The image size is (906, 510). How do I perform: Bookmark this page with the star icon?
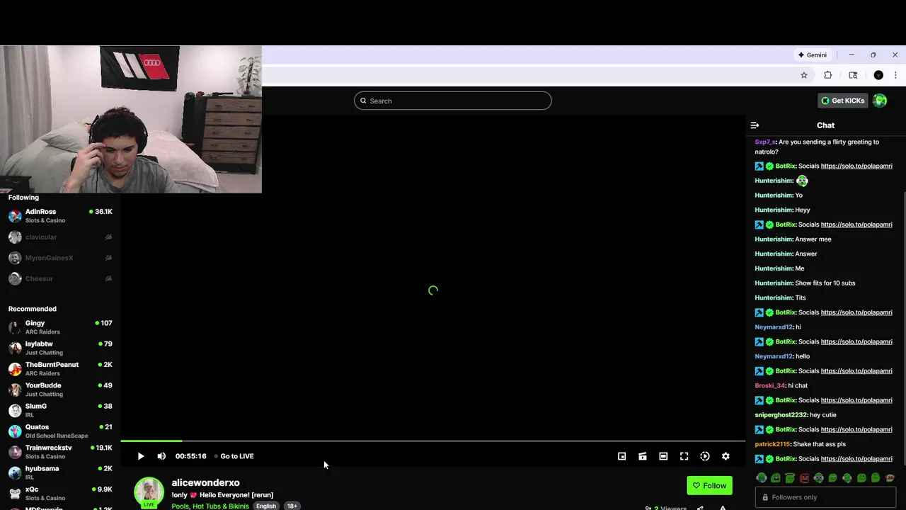tap(804, 75)
